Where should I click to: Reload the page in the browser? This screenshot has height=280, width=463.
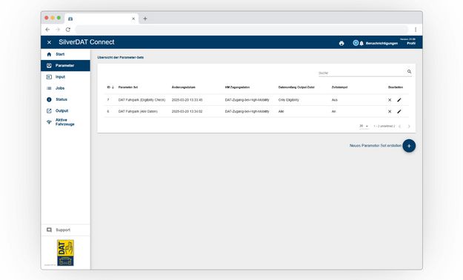click(x=68, y=30)
